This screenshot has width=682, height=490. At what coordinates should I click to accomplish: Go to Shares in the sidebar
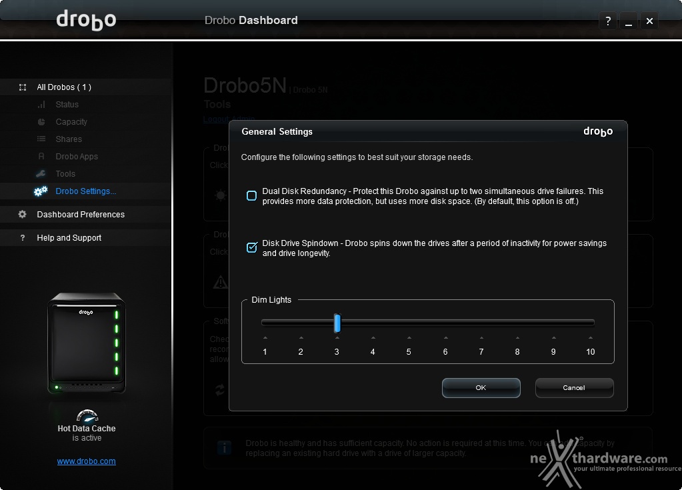coord(69,139)
